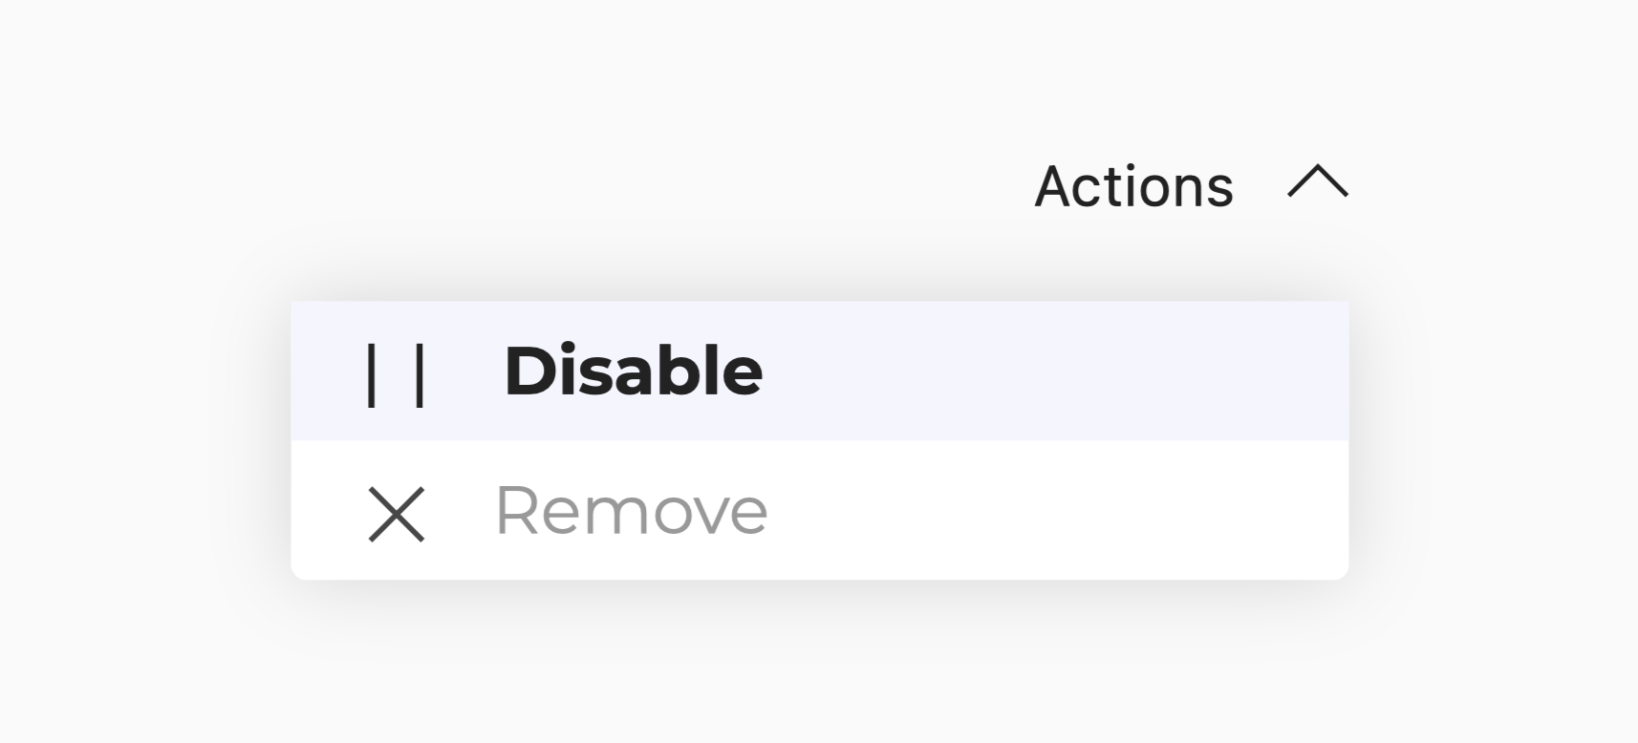Select the pause bars symbol in the menu

396,373
